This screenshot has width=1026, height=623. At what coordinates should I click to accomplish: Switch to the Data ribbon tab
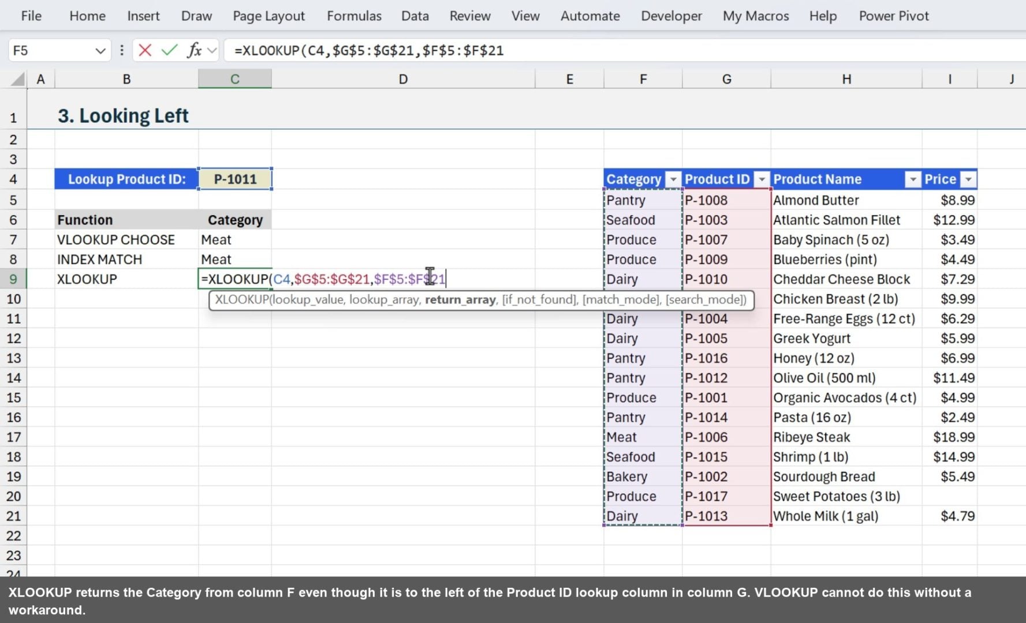[415, 16]
